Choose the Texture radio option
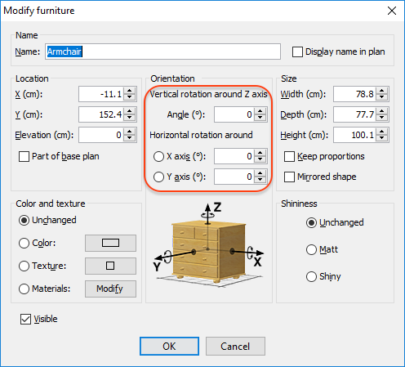The image size is (405, 367). pyautogui.click(x=24, y=266)
